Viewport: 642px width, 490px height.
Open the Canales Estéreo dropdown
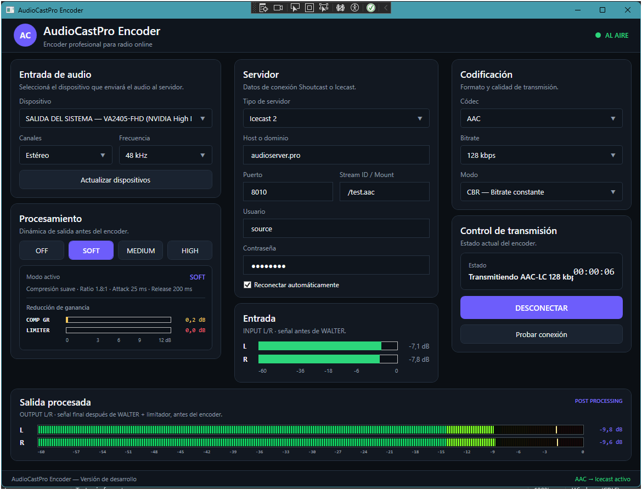tap(65, 155)
